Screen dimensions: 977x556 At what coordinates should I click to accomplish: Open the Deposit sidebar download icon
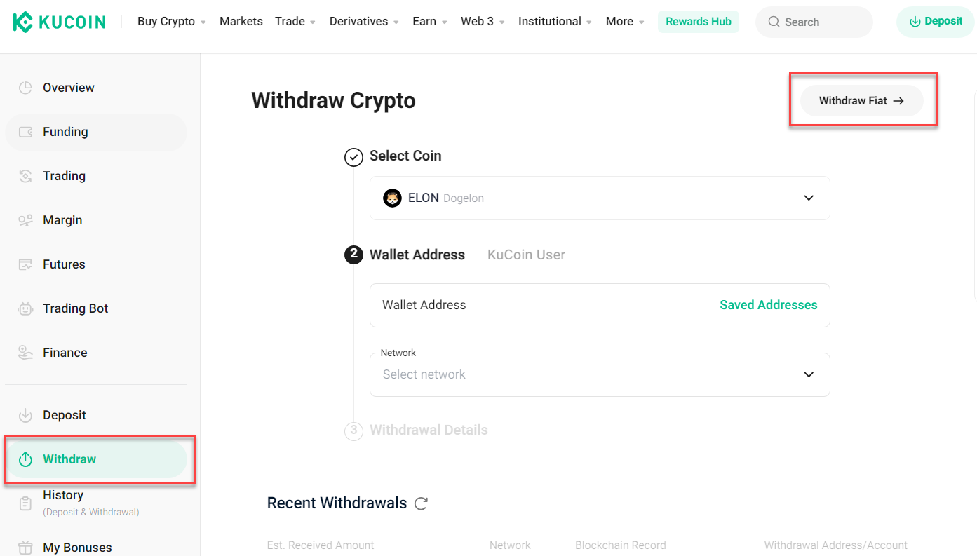pos(25,415)
